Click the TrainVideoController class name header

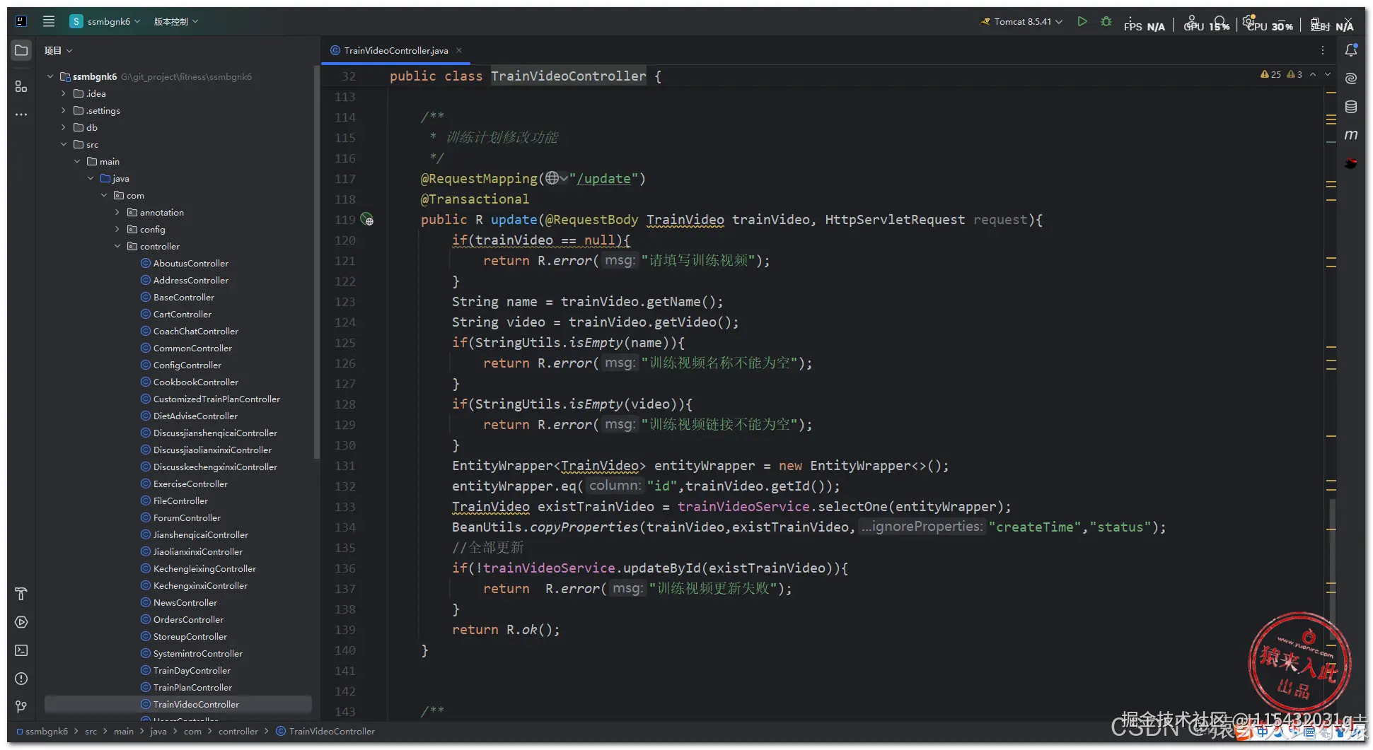pyautogui.click(x=569, y=76)
